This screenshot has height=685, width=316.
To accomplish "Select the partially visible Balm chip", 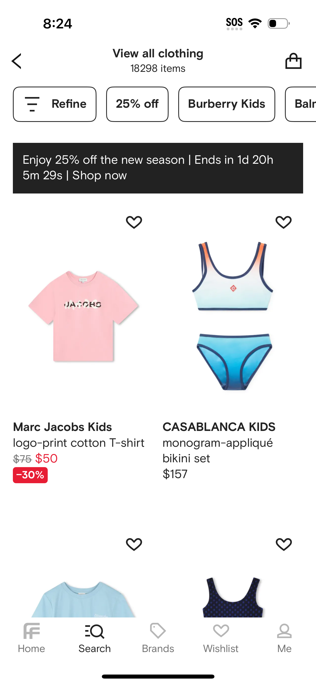I will 301,104.
